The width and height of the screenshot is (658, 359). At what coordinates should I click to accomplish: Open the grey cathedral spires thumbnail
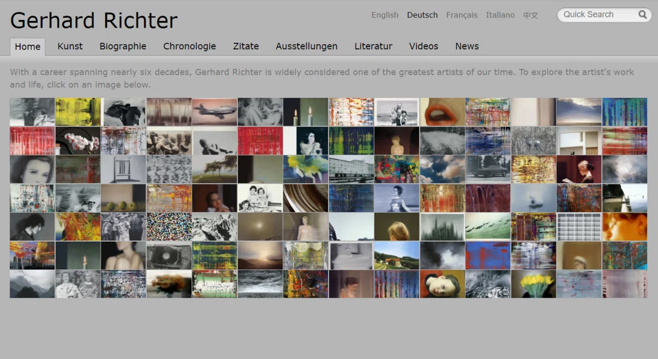[443, 227]
